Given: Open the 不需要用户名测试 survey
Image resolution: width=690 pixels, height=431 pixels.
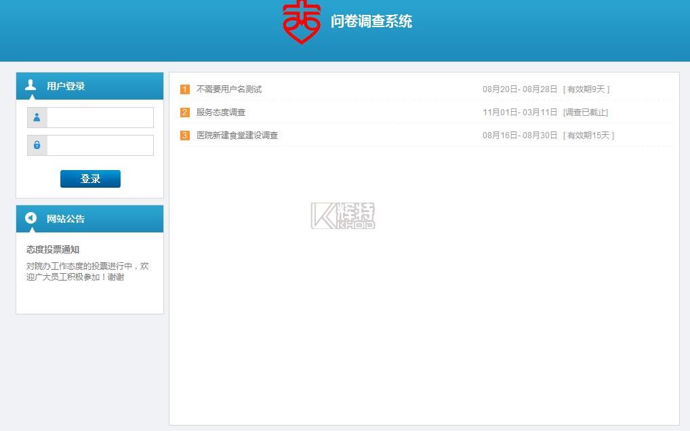Looking at the screenshot, I should click(228, 89).
